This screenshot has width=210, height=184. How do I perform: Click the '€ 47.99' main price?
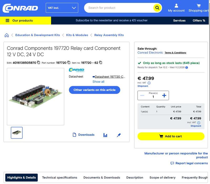click(146, 78)
